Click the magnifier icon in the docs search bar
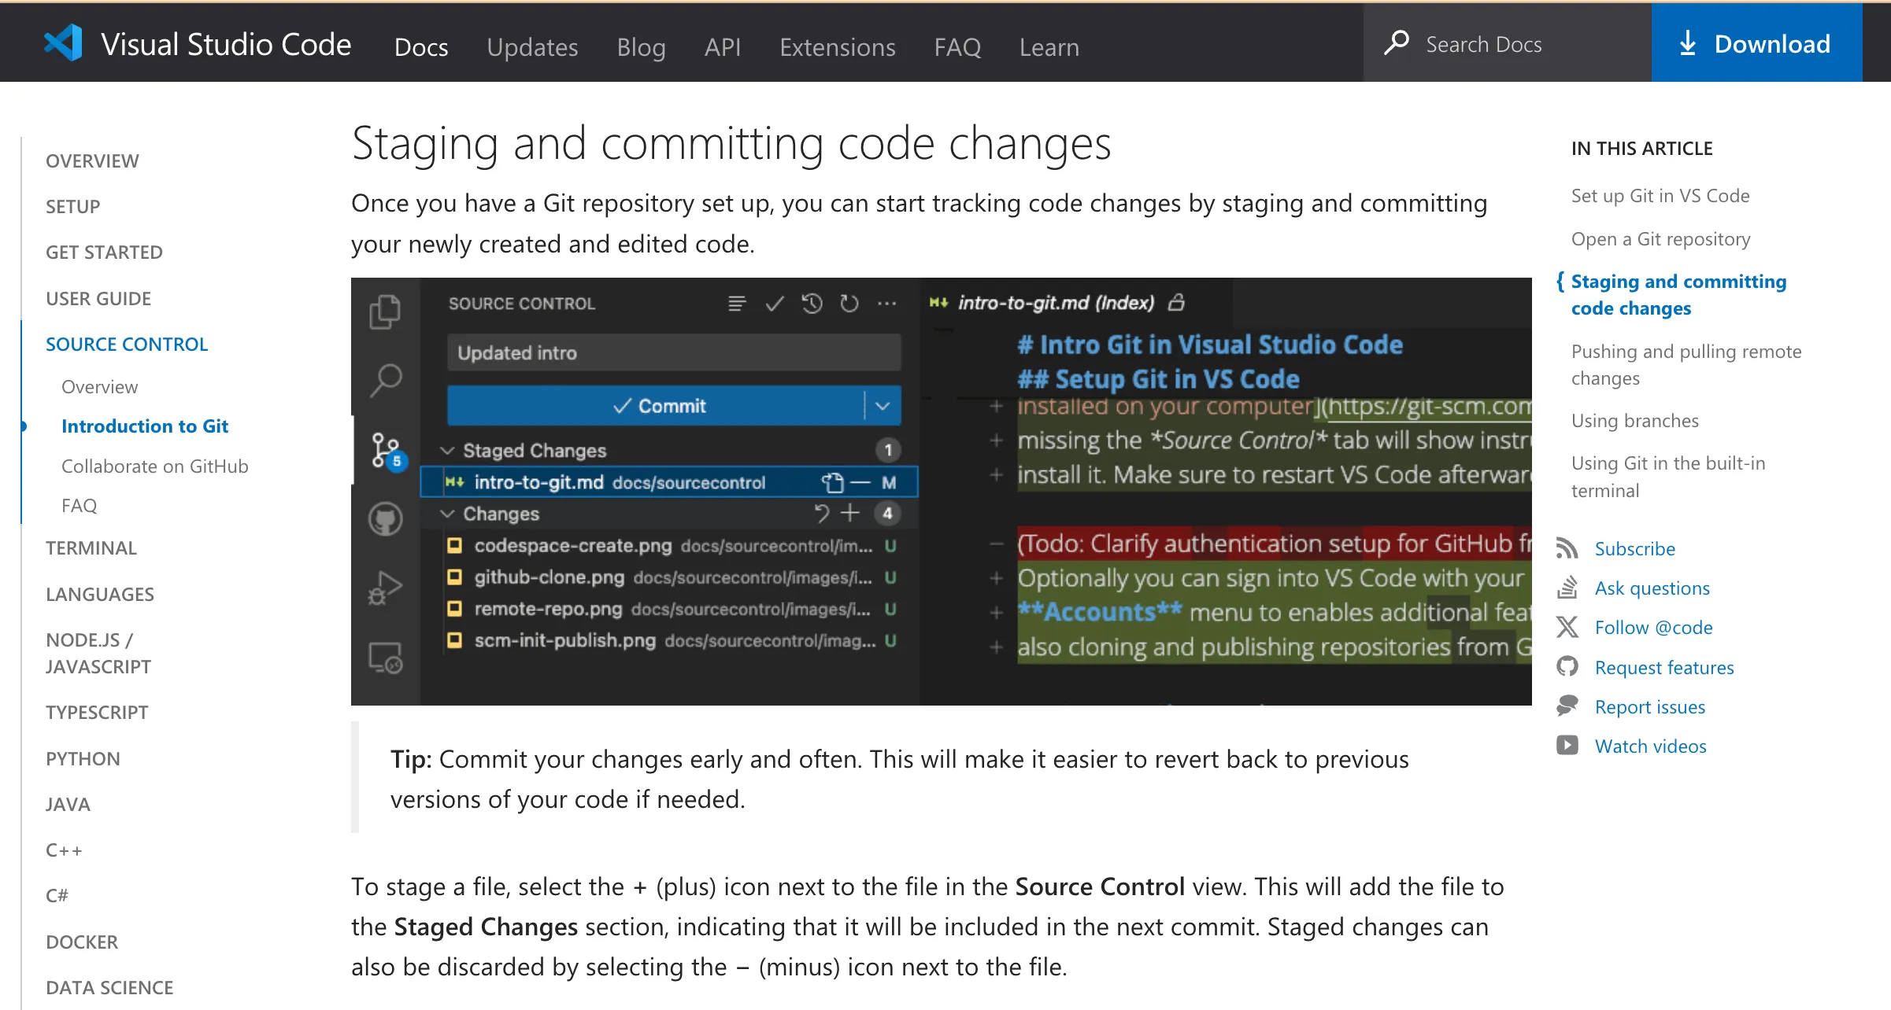Viewport: 1891px width, 1010px height. coord(1397,44)
